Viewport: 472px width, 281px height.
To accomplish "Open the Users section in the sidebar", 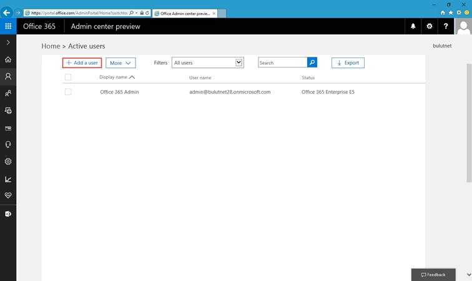I will [x=8, y=76].
